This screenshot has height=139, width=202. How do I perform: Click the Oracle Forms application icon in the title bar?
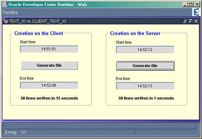(5, 5)
